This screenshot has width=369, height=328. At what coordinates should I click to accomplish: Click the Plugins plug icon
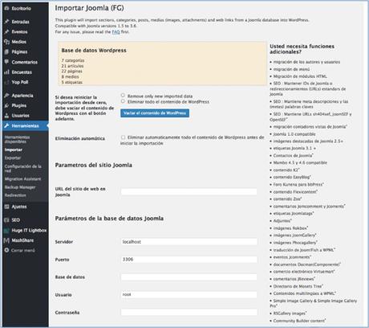click(6, 105)
